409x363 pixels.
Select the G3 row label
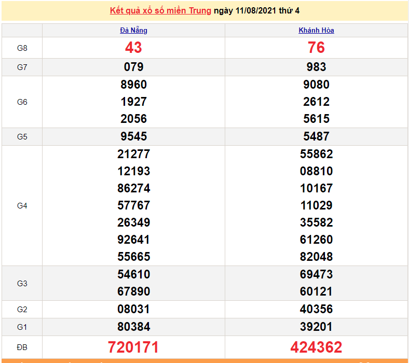tap(22, 284)
